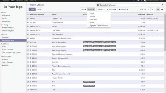This screenshot has height=93, width=166.
Task: Go to the next page of records
Action: tap(152, 9)
